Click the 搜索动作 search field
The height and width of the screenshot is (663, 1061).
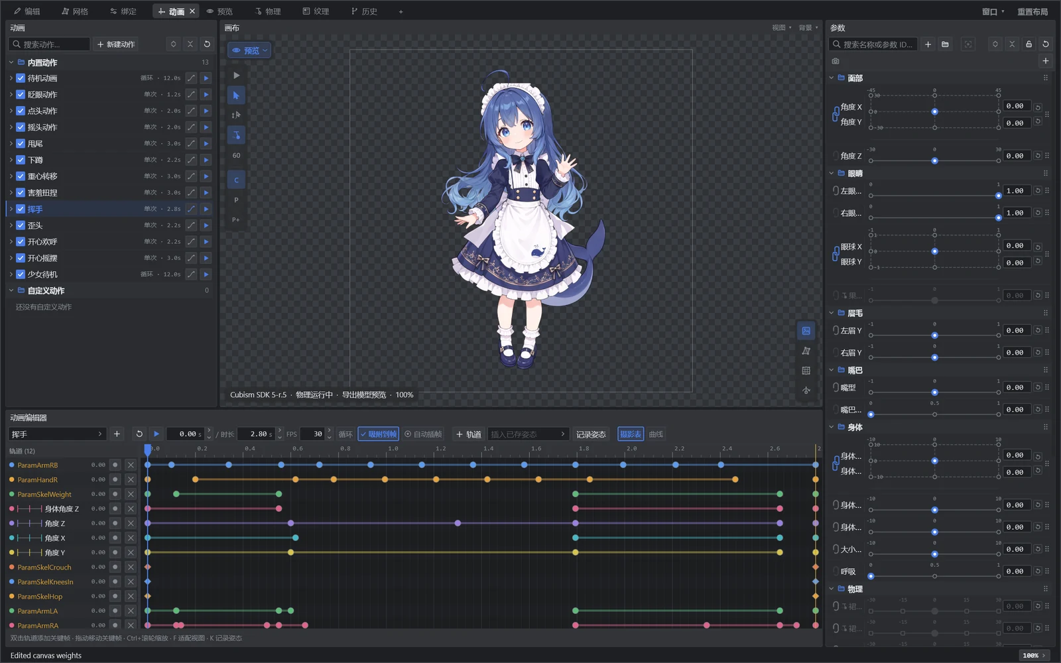(50, 44)
